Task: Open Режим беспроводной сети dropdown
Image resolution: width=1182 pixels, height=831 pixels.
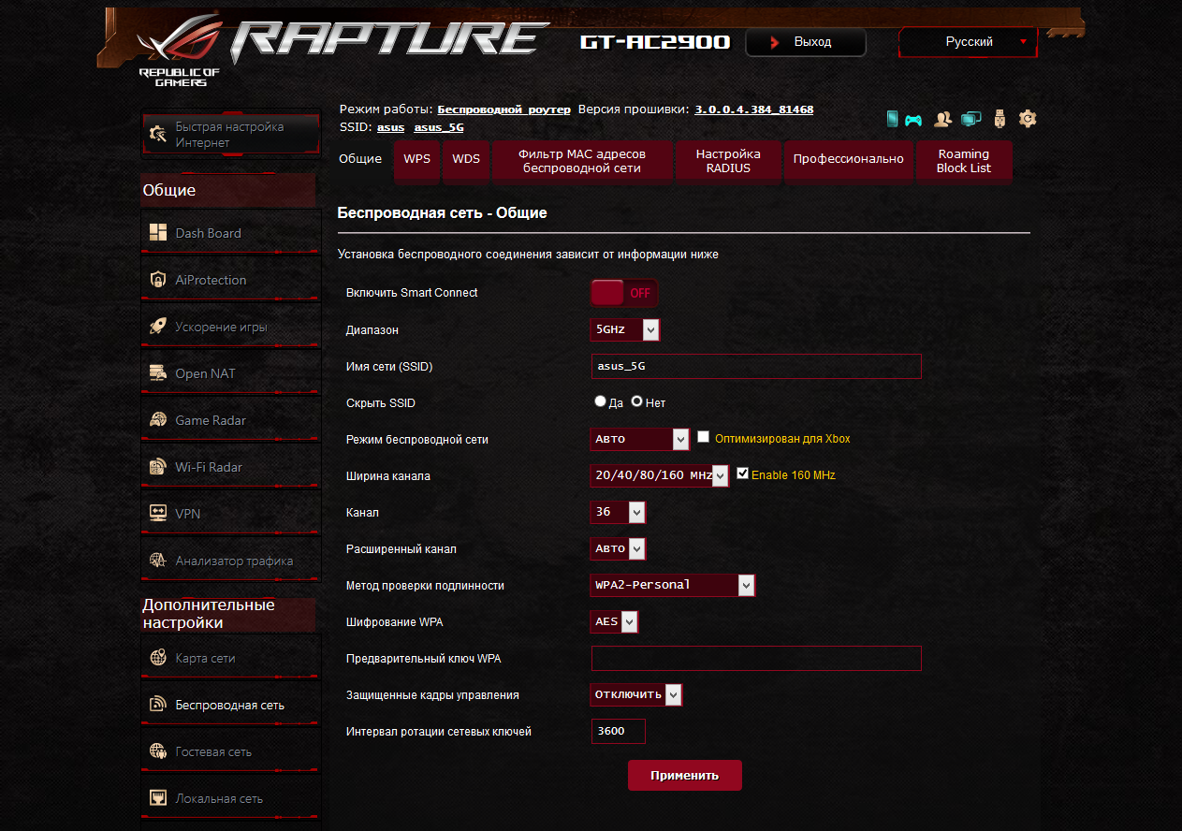Action: click(x=640, y=439)
